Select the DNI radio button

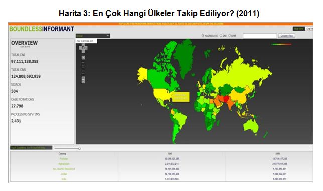[221, 36]
